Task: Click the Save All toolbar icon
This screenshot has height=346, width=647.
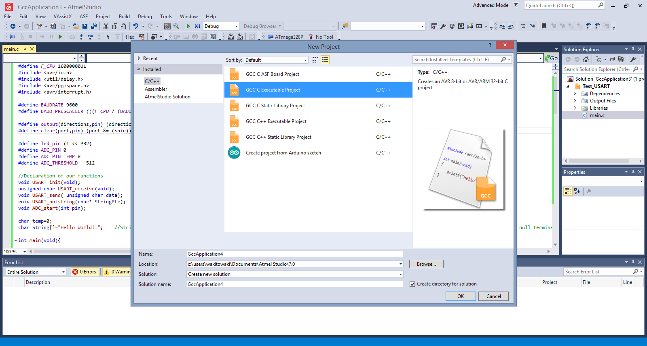Action: pos(94,26)
